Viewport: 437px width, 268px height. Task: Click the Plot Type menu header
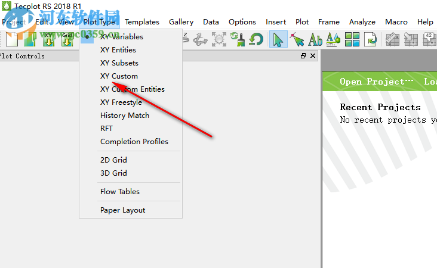[100, 22]
